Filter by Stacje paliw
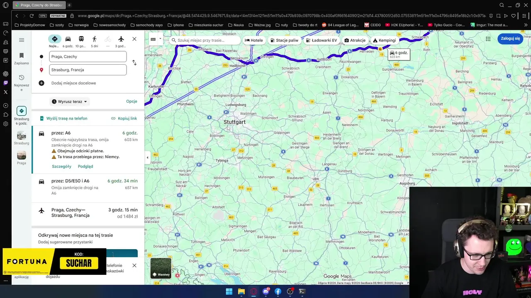Screen dimensions: 531x298 285,40
